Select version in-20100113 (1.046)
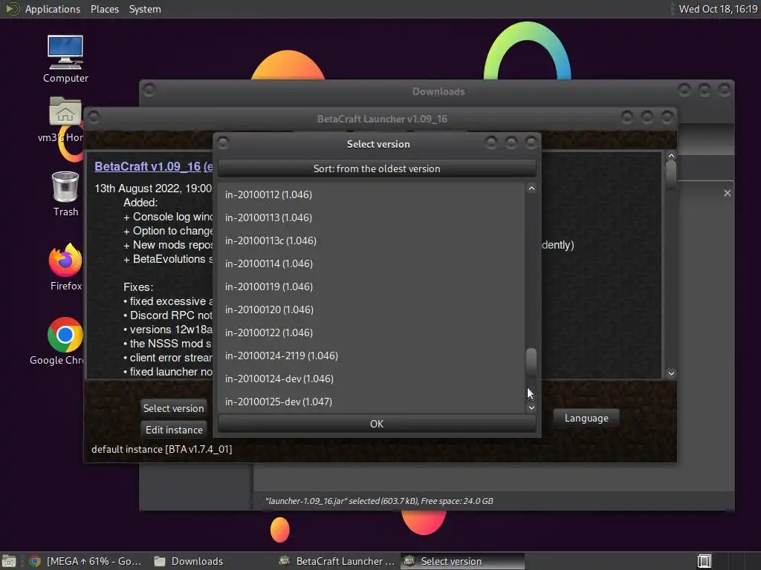Screen dimensions: 761x570 tap(372, 217)
